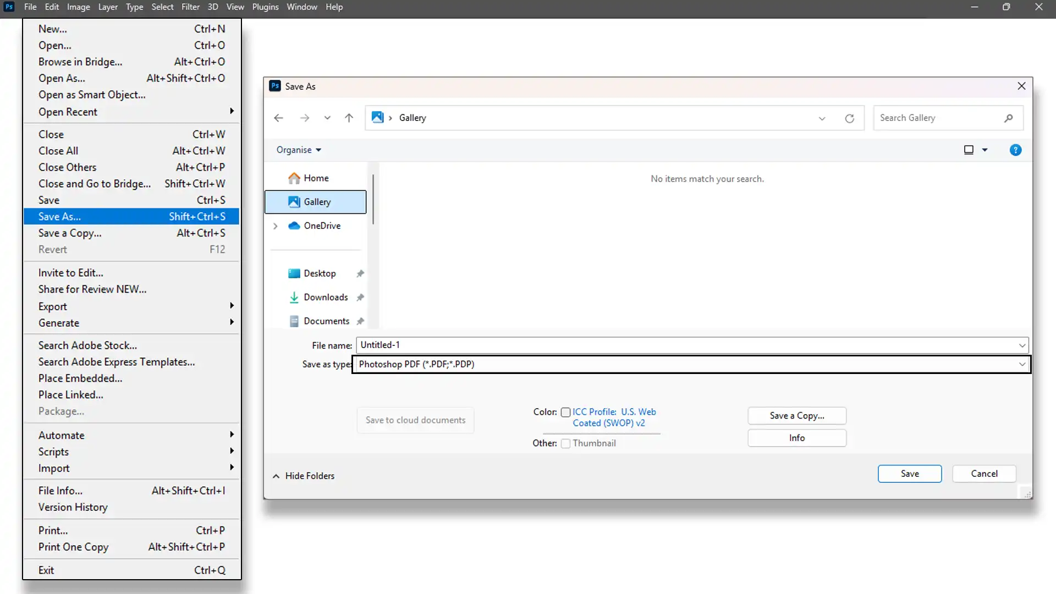Open the Documents folder shortcut
This screenshot has width=1056, height=594.
coord(319,321)
